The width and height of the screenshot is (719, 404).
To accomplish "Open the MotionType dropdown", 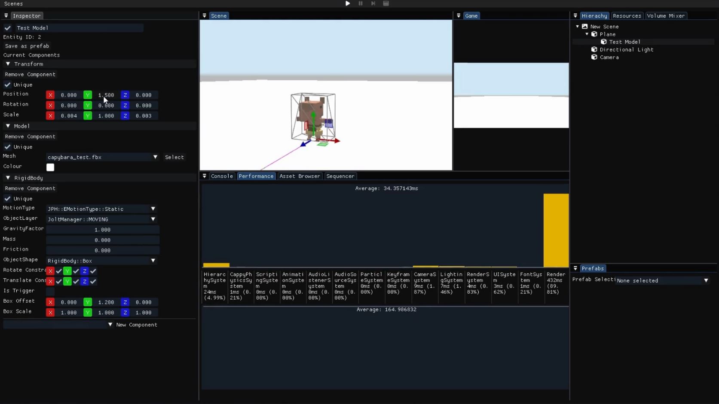I will tap(101, 209).
